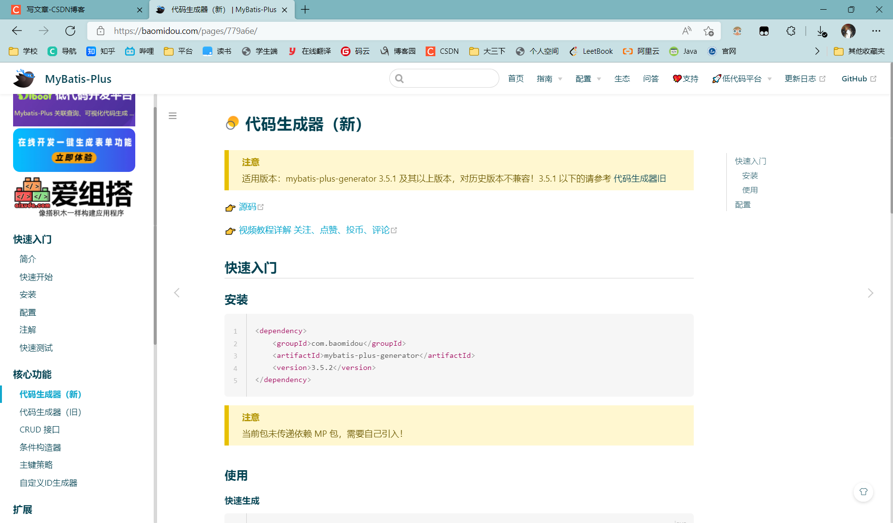Screen dimensions: 893x523
Task: Select 主键策略 in sidebar
Action: coord(36,465)
